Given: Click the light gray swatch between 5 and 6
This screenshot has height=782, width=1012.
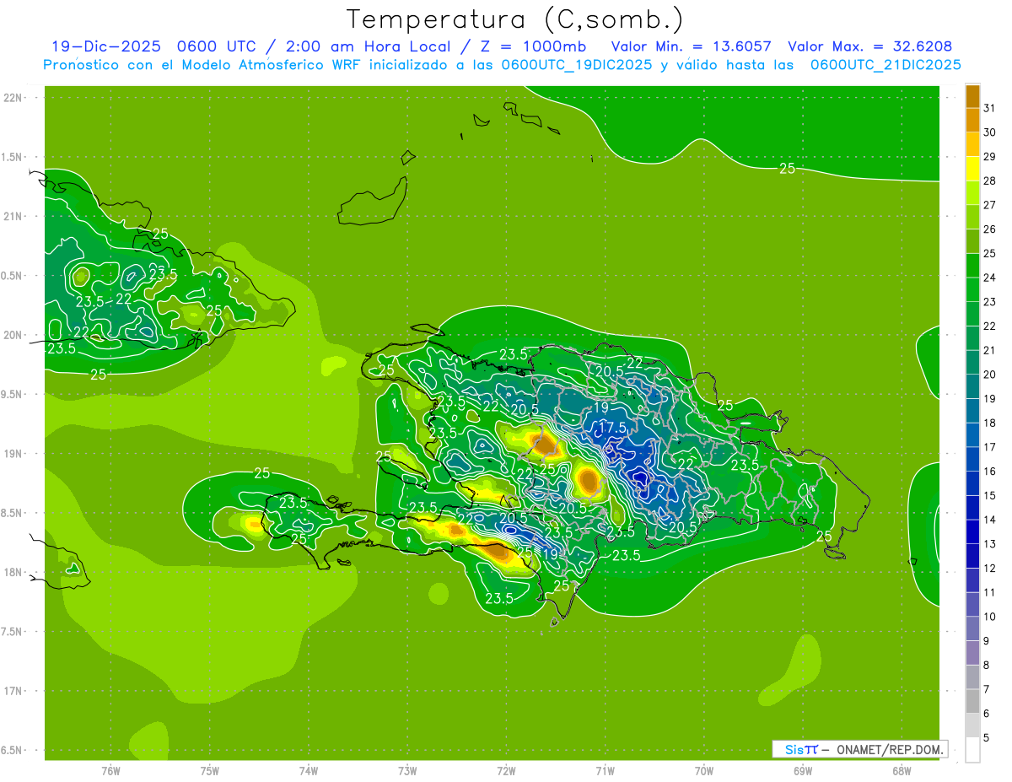Looking at the screenshot, I should pyautogui.click(x=972, y=725).
